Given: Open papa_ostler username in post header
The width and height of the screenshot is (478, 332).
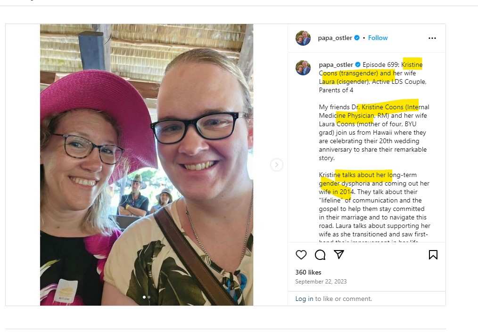Looking at the screenshot, I should 335,38.
